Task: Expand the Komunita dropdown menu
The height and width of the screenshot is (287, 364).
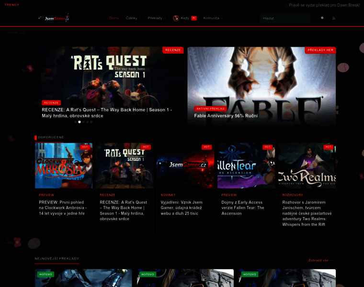Action: coord(213,18)
